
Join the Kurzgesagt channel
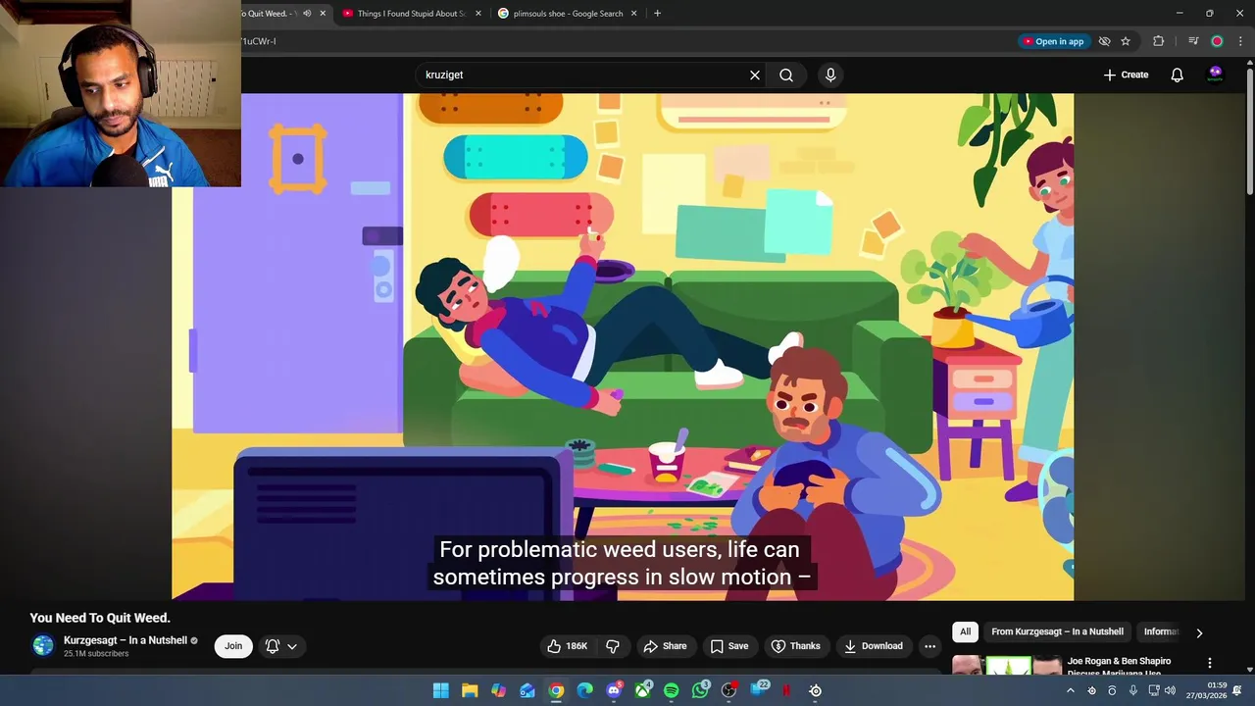pos(233,646)
